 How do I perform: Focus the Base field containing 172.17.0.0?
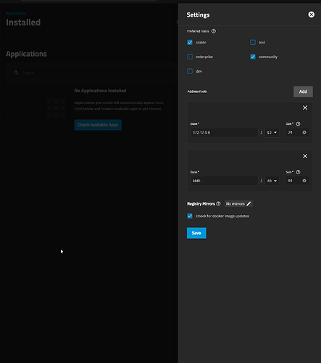tap(224, 133)
